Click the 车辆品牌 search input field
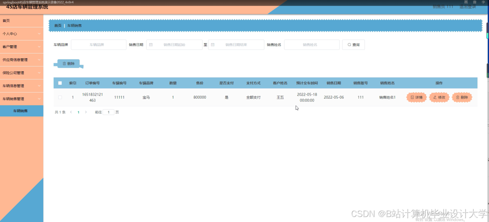Screen dimensions: 489x222 tap(99, 45)
